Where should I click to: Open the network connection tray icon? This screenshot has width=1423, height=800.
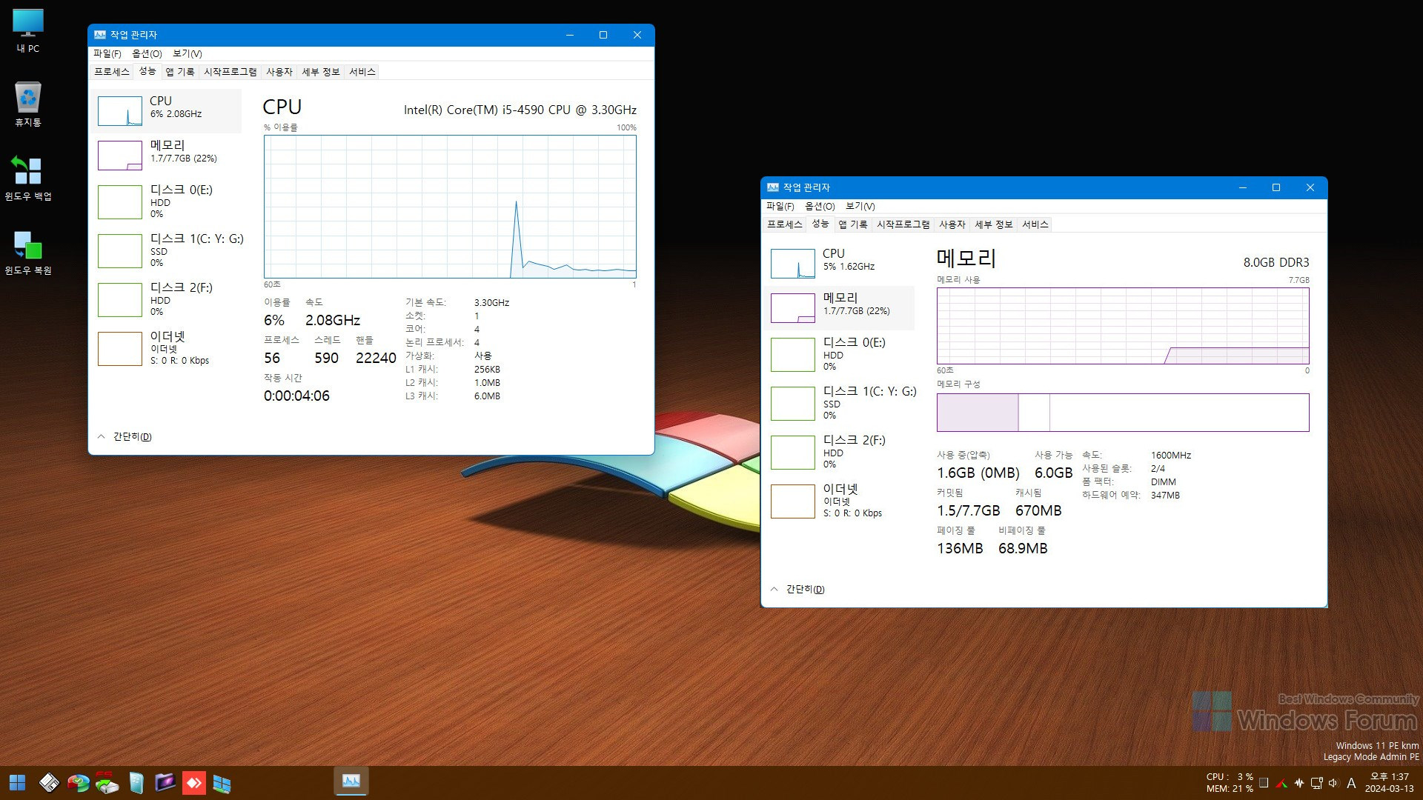(x=1317, y=783)
